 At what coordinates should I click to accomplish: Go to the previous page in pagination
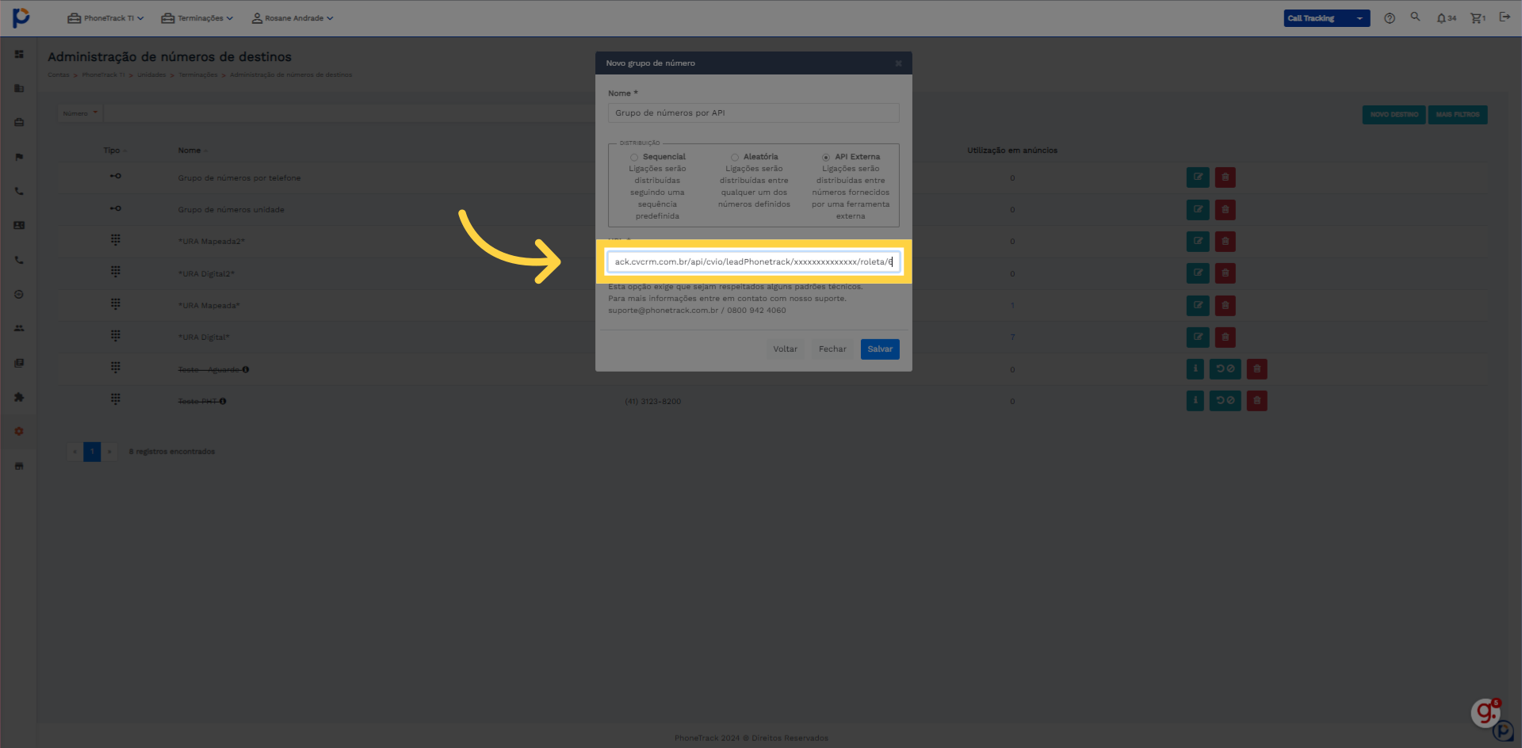(x=75, y=452)
